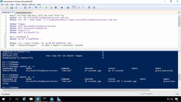
Task: Open a New Remote PowerShell Tab
Action: click(x=62, y=8)
